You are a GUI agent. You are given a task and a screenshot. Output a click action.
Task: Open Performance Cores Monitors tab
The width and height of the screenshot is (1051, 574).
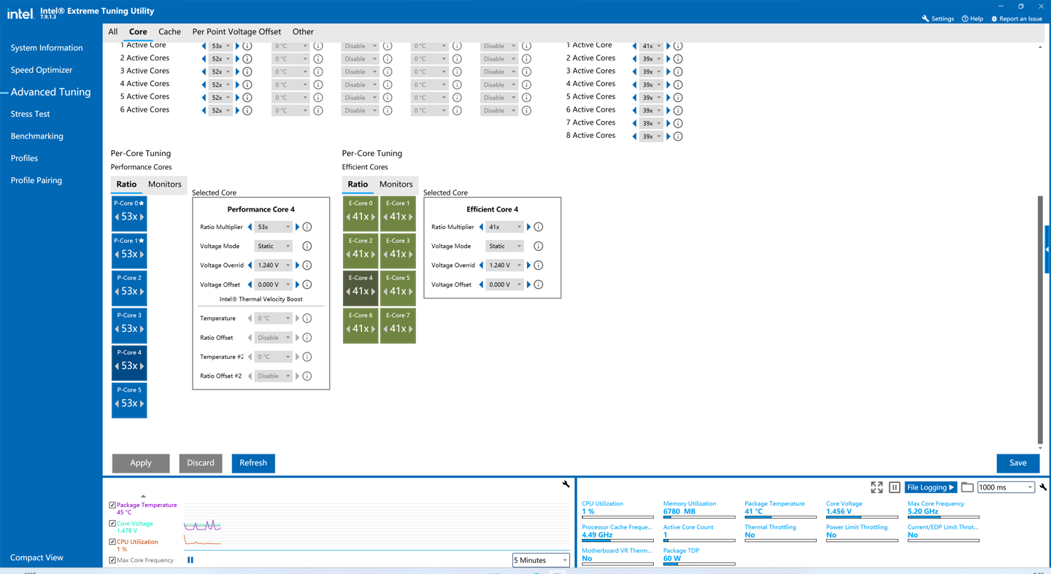165,184
